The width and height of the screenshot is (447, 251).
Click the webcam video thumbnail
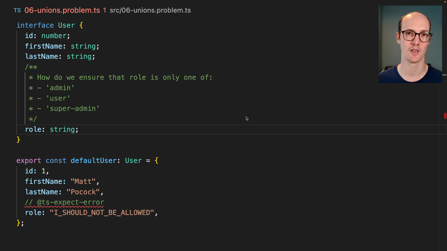pos(410,44)
